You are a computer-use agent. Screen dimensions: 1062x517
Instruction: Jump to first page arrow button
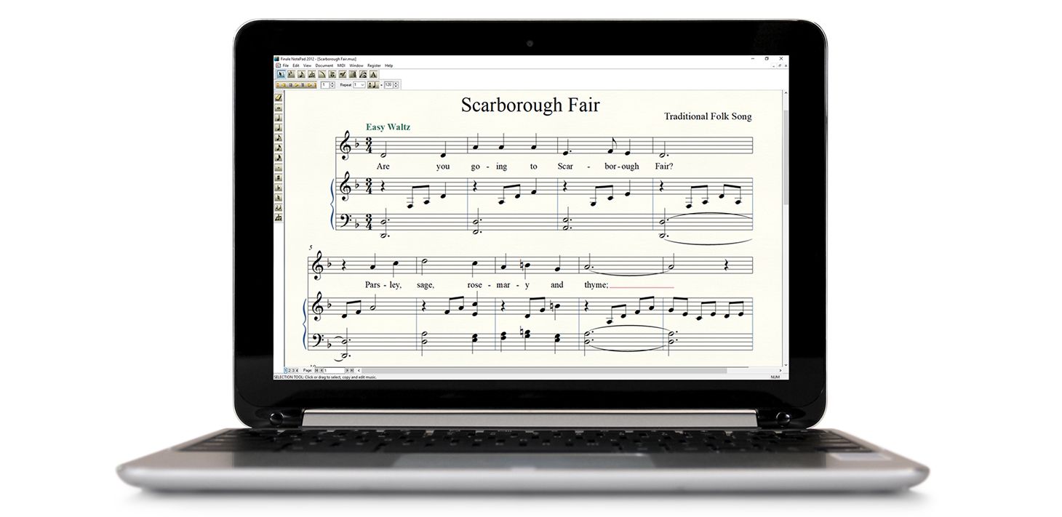point(316,371)
